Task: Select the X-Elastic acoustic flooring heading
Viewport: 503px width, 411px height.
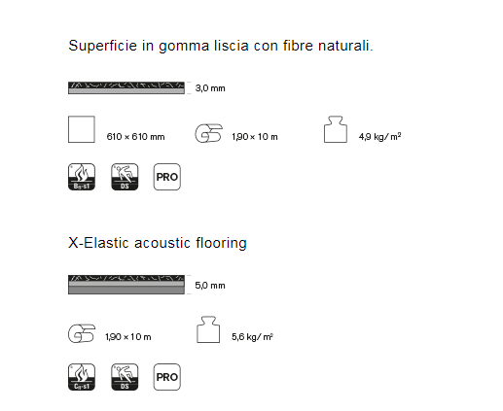Action: click(158, 243)
